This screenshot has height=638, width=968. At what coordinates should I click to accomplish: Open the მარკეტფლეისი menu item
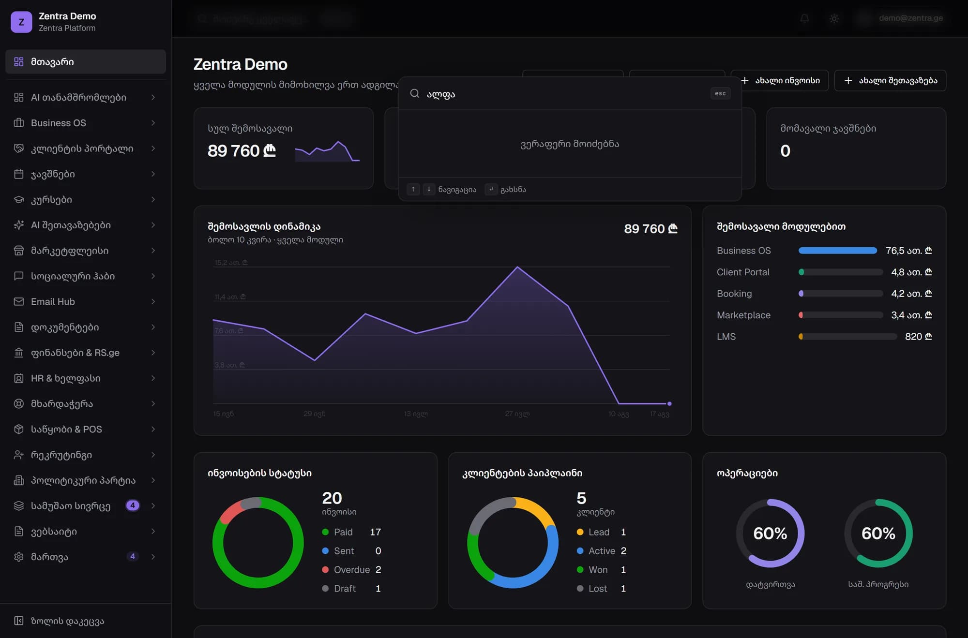86,251
